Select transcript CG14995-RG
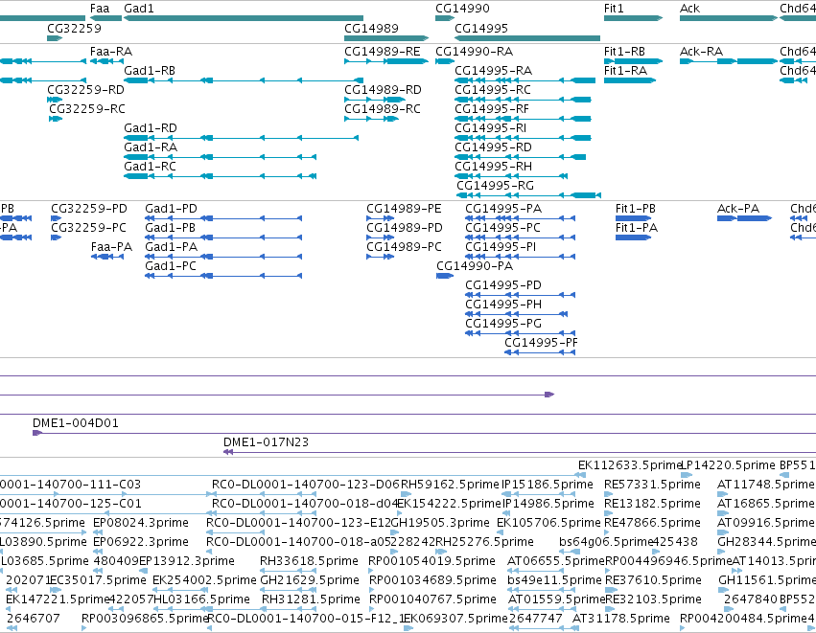The height and width of the screenshot is (633, 816). [x=496, y=186]
